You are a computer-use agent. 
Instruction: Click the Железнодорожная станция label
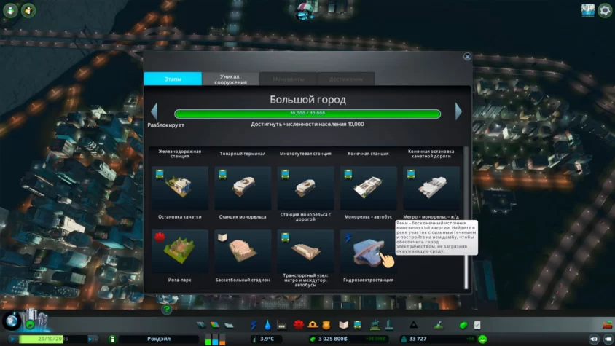click(x=180, y=154)
